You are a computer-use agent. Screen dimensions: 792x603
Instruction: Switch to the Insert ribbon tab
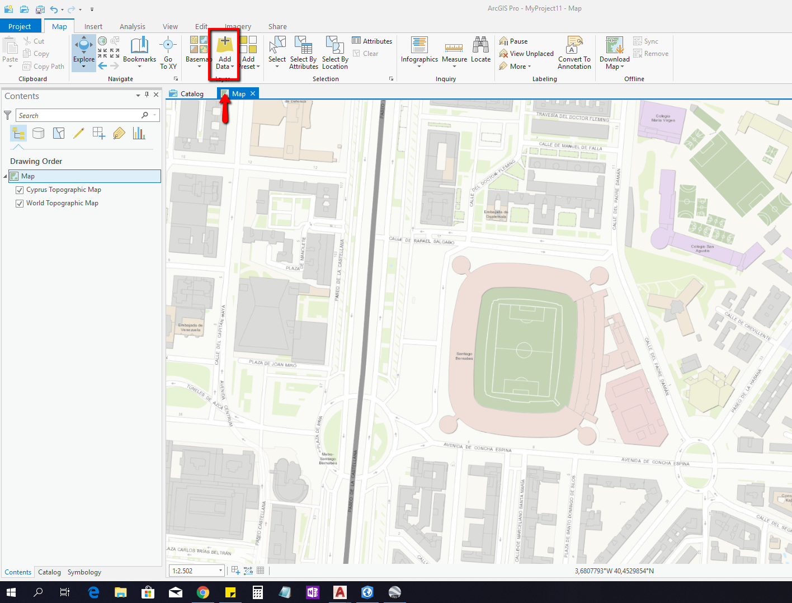[93, 26]
